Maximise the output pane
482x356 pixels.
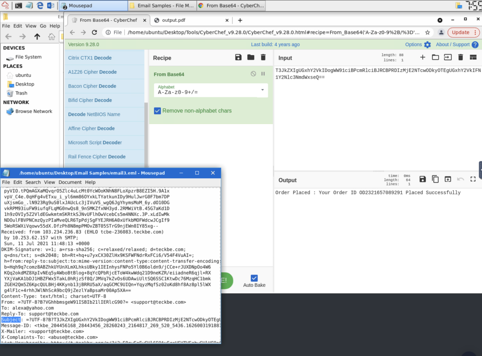[x=473, y=179]
